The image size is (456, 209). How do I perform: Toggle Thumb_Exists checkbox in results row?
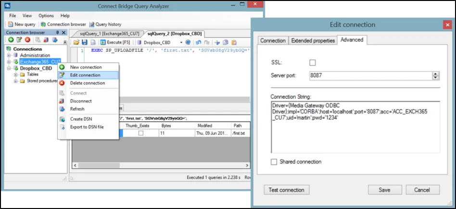[141, 133]
